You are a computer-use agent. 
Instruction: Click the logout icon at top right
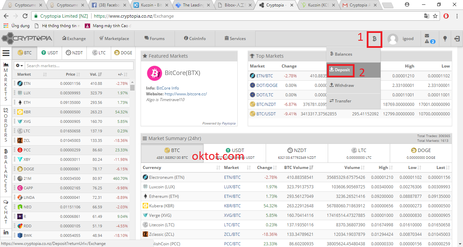457,39
